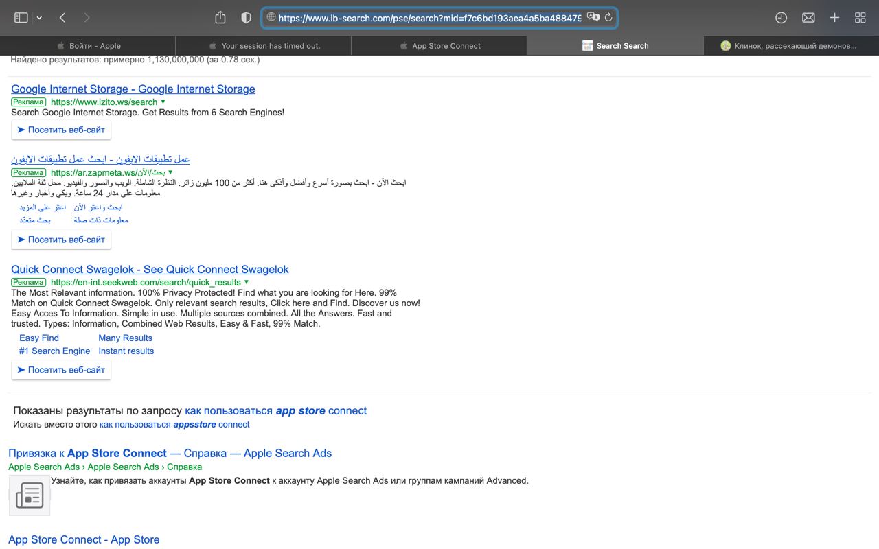Go back to the previous page
The height and width of the screenshot is (549, 879).
(x=62, y=18)
